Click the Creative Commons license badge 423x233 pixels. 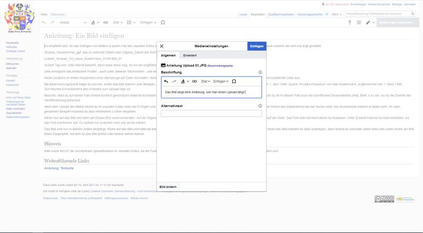pos(383,199)
